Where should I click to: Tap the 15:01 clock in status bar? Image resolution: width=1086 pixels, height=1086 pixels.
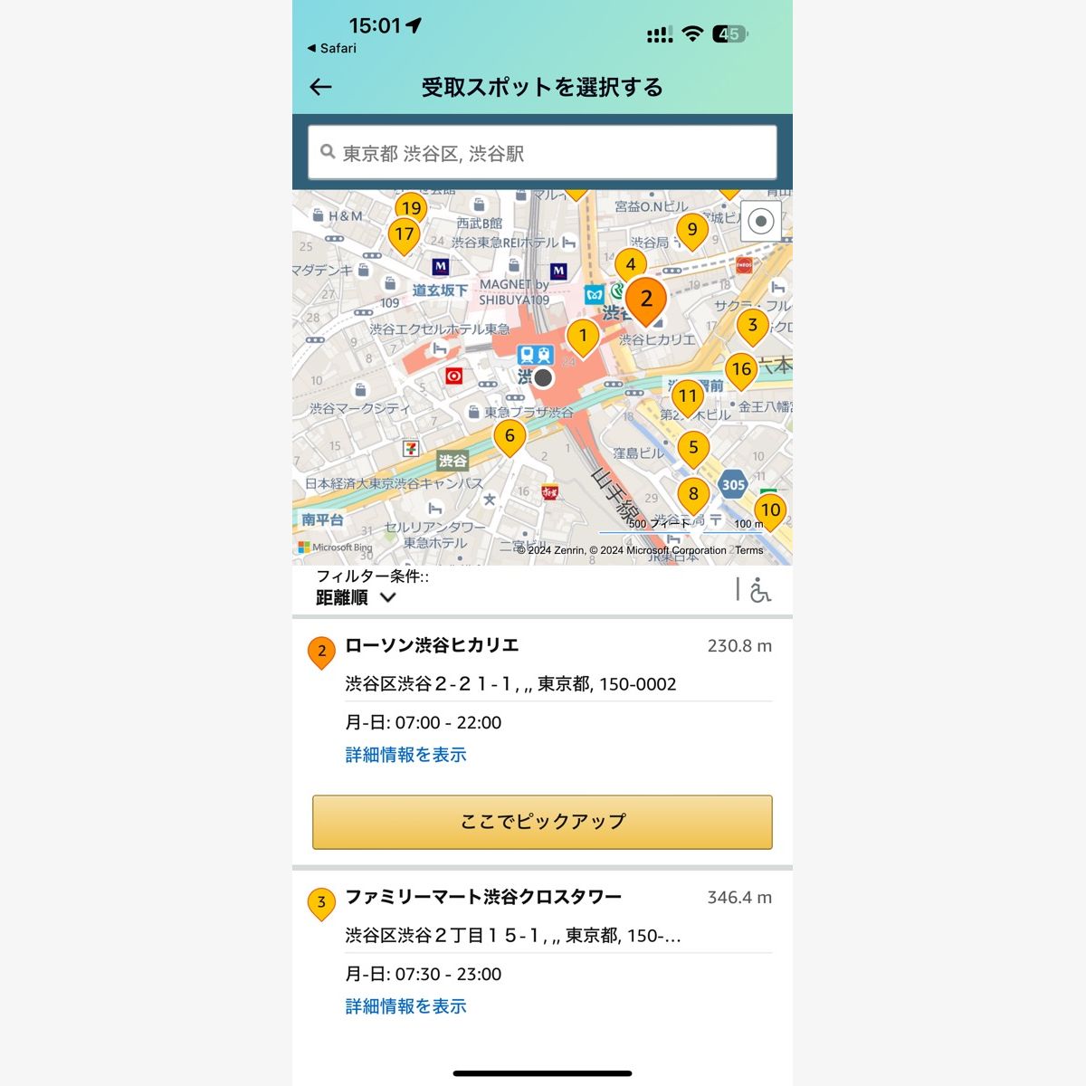click(375, 25)
